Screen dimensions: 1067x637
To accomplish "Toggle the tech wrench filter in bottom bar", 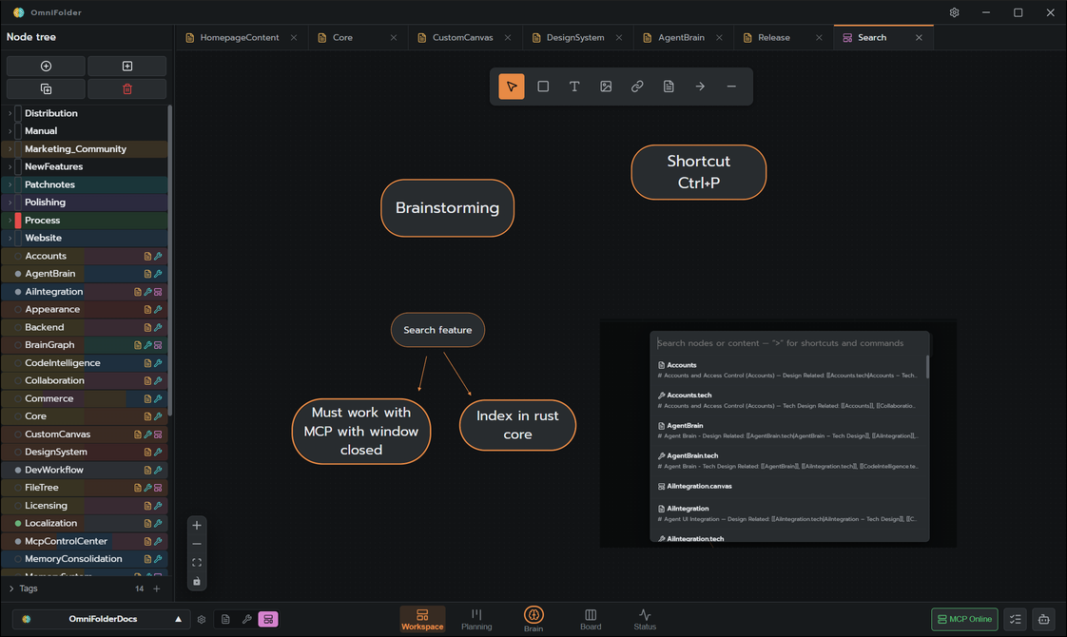I will [x=246, y=619].
